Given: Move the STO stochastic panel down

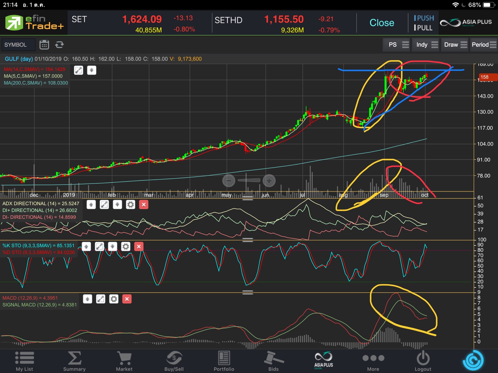Looking at the screenshot, I should click(x=113, y=246).
